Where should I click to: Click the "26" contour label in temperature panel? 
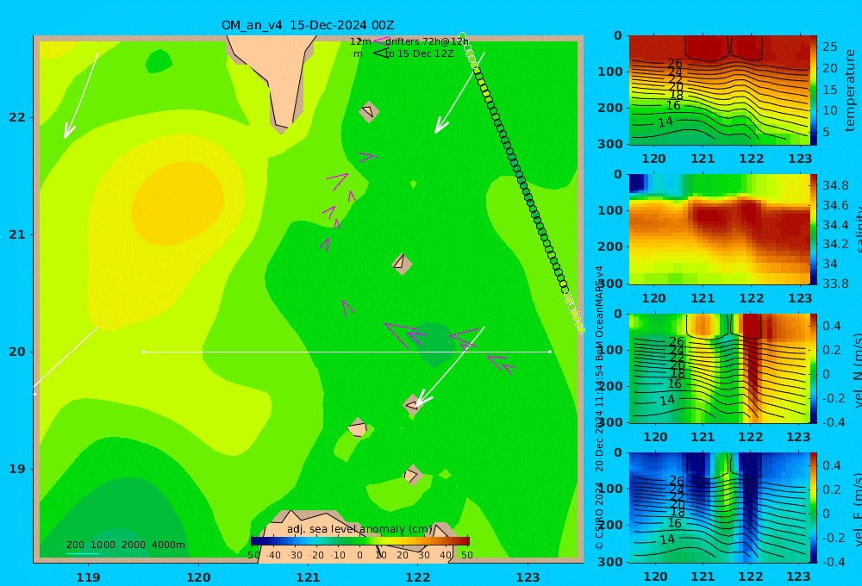coord(675,63)
